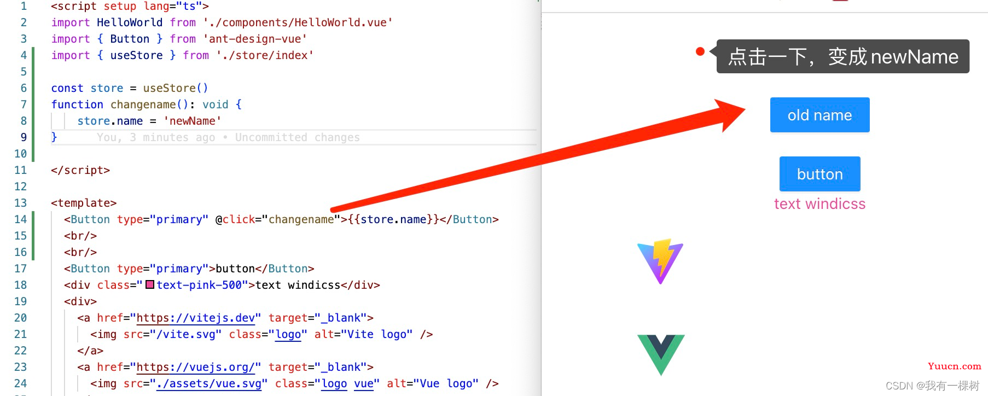Open the Vue logo link in preview
Screen dimensions: 988x396
tap(661, 355)
